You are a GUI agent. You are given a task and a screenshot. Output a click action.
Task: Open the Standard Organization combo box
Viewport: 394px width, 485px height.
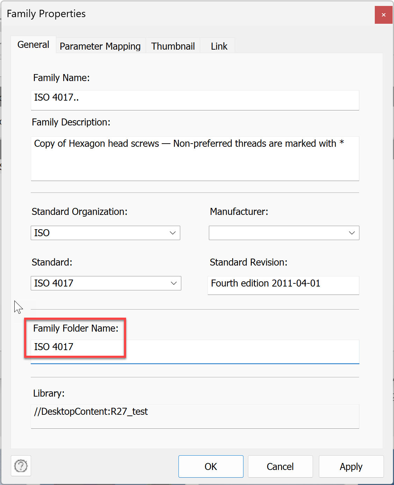pyautogui.click(x=105, y=233)
